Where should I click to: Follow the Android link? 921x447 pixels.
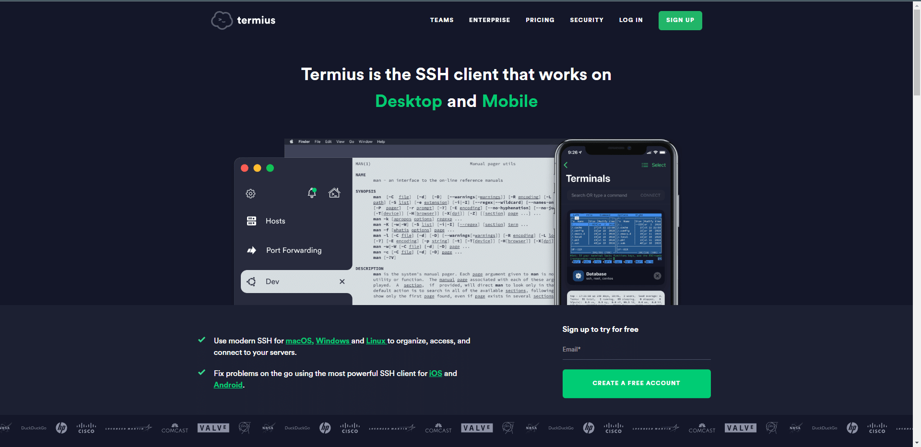[228, 385]
